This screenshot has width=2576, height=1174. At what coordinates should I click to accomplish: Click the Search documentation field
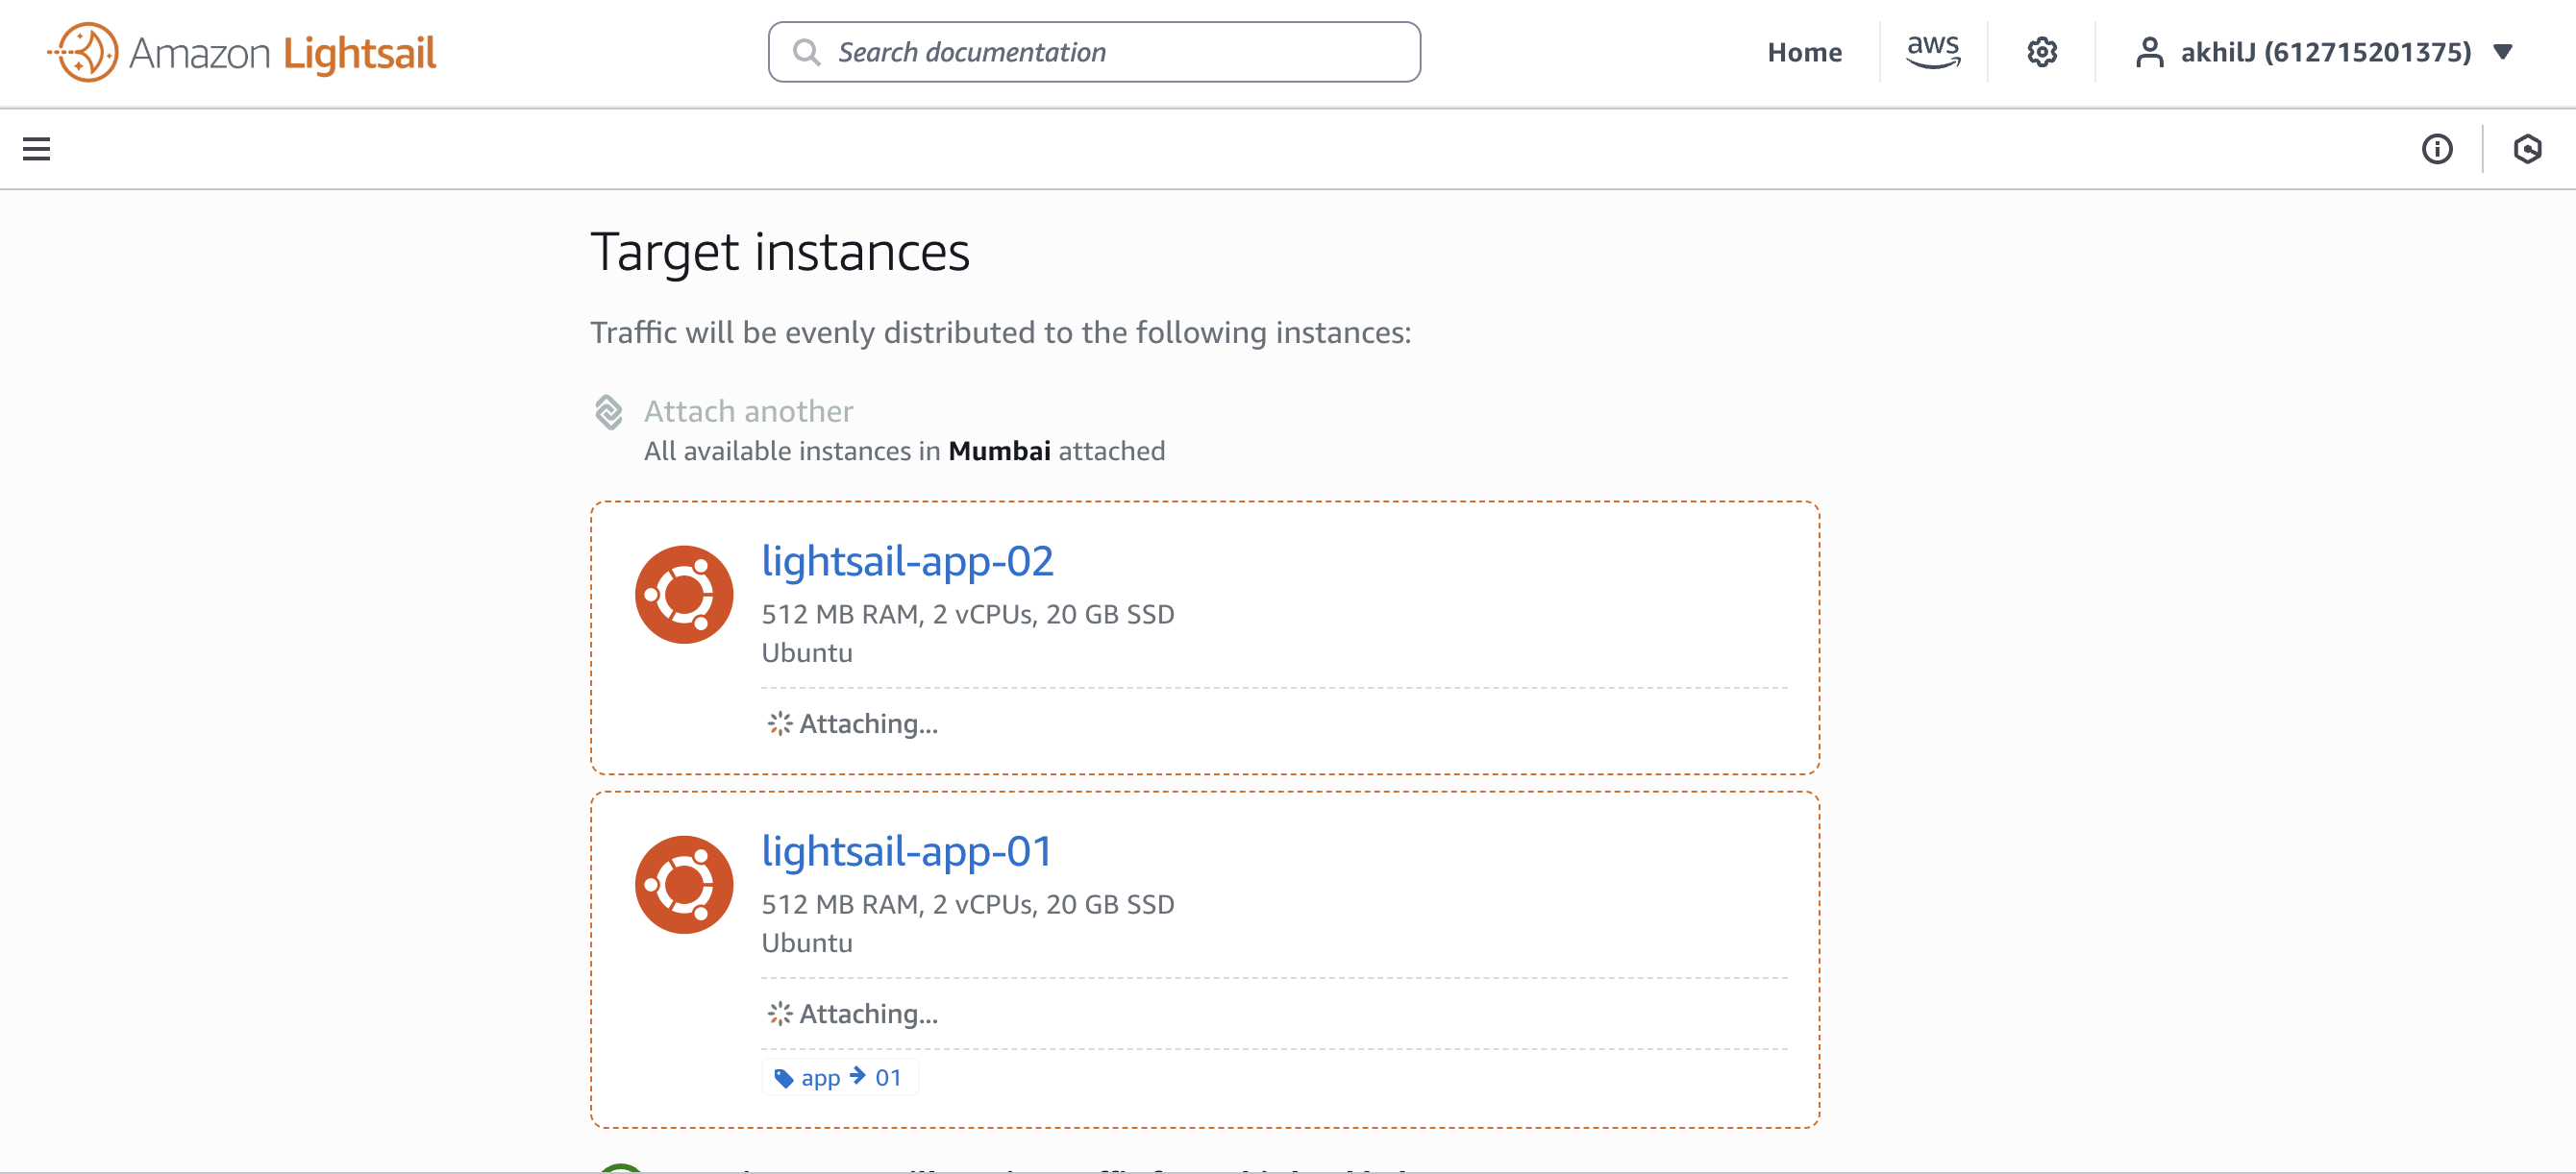1094,52
